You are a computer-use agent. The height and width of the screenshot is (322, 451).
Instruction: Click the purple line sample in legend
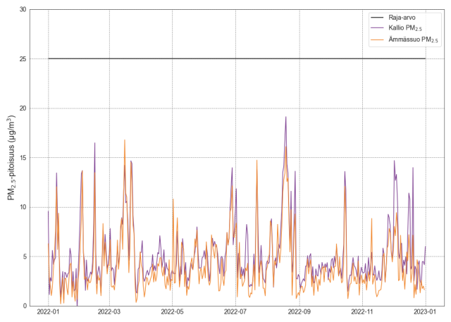[x=379, y=27]
